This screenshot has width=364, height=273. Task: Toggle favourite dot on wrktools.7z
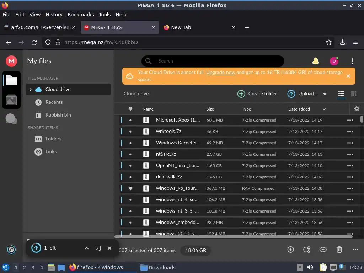(x=130, y=132)
